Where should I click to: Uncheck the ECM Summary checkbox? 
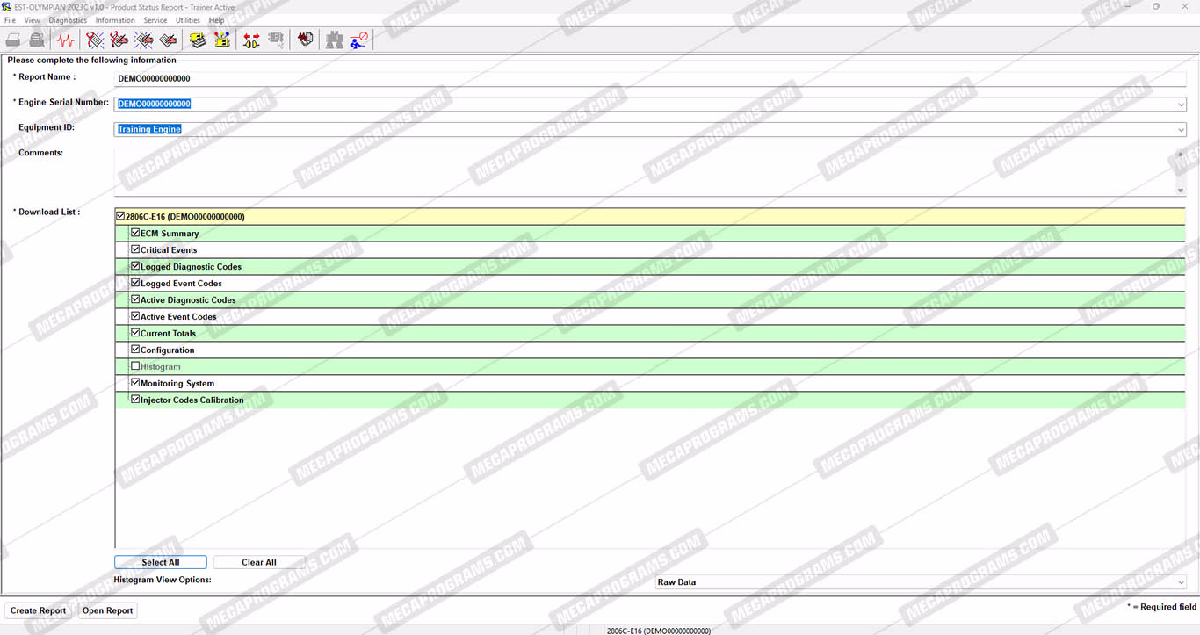pyautogui.click(x=135, y=234)
